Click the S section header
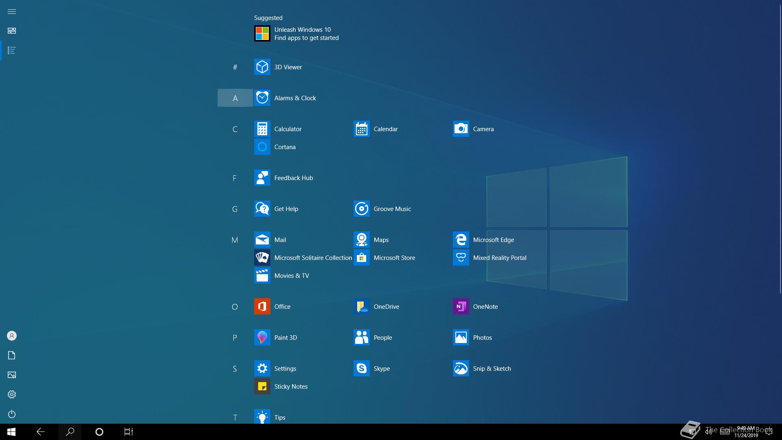 tap(235, 369)
